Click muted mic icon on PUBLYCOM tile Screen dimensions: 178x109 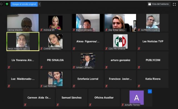[x=139, y=67]
